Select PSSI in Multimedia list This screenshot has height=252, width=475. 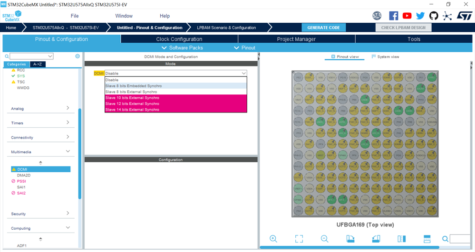coord(21,181)
